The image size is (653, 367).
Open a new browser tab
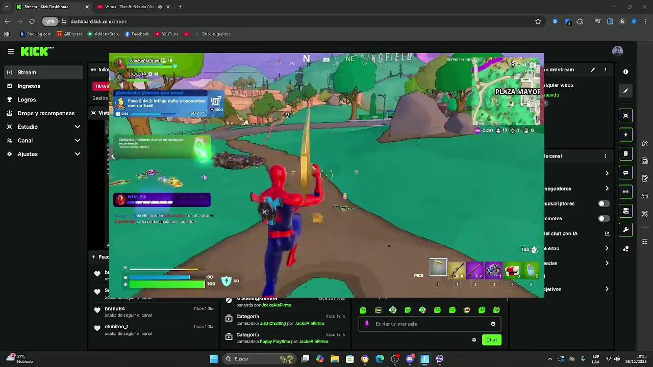pos(180,7)
